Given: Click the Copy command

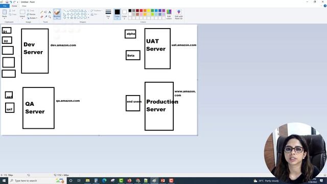Looking at the screenshot, I should pyautogui.click(x=13, y=14).
